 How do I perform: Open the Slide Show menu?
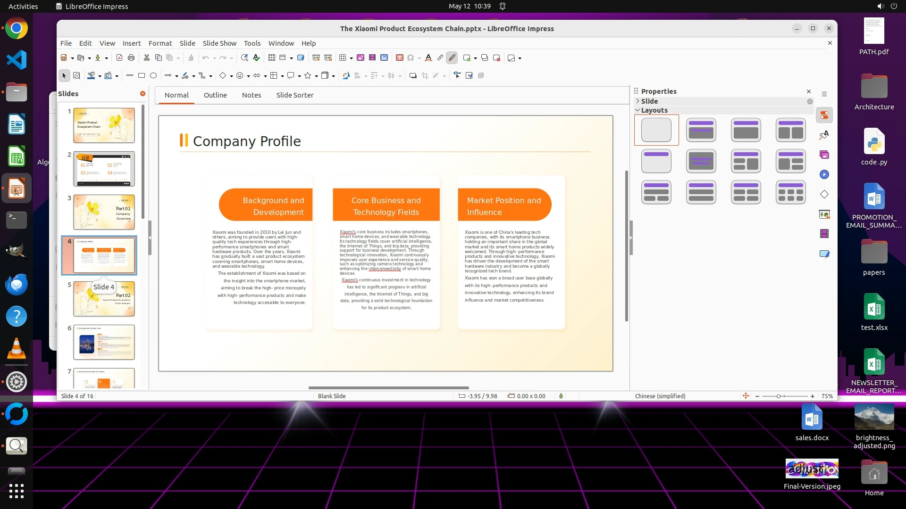[x=219, y=43]
